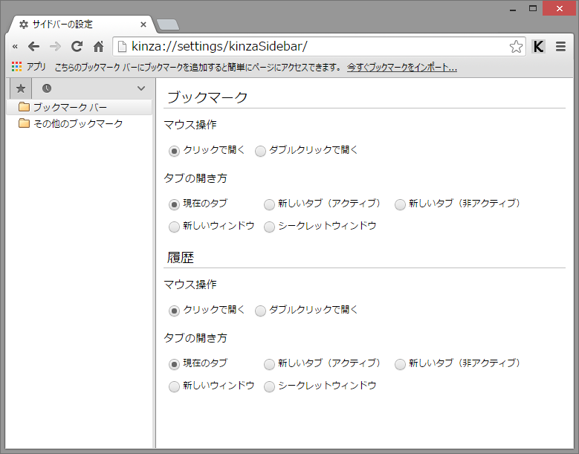The image size is (579, 454).
Task: Click the今すぐブックマークをインポート link
Action: point(402,67)
